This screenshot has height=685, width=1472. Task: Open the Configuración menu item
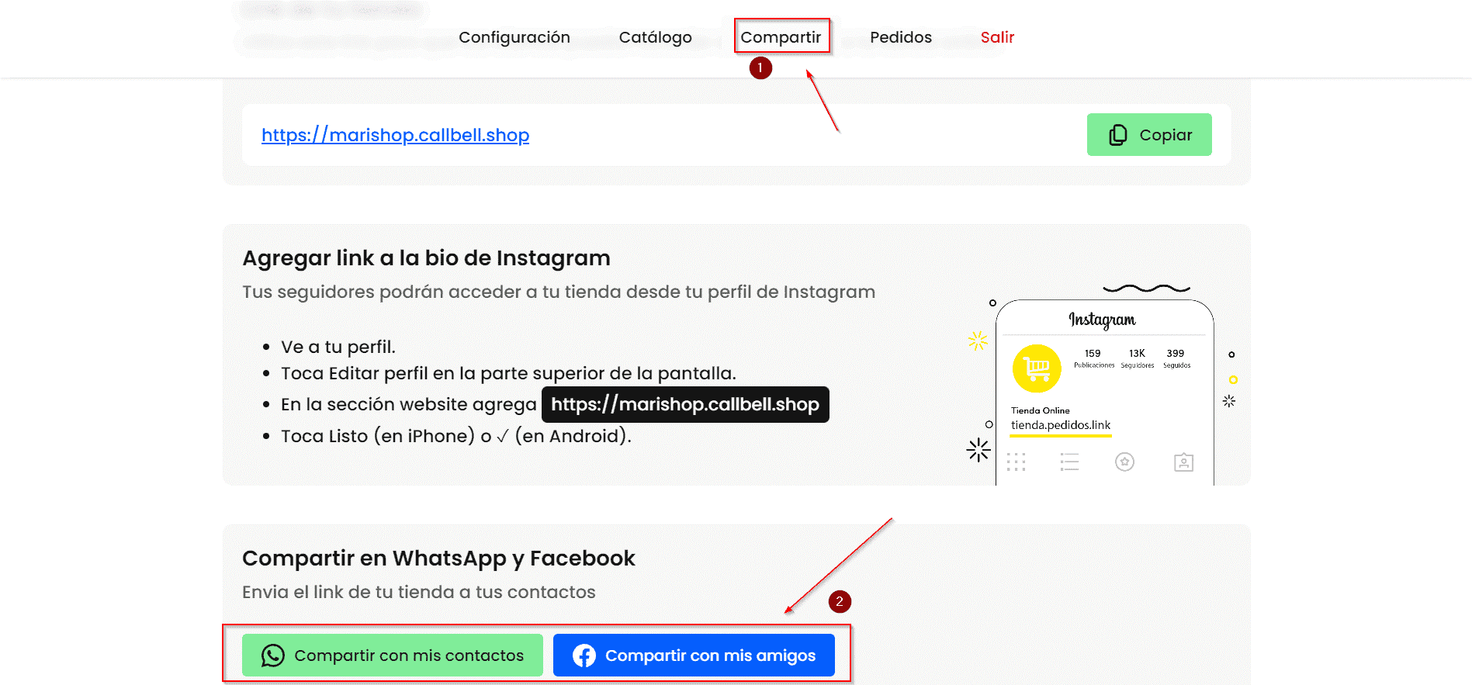(514, 37)
